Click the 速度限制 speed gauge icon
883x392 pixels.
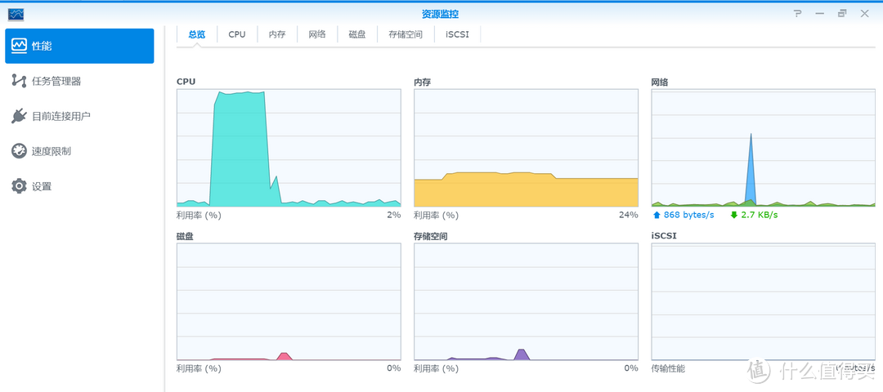tap(19, 151)
